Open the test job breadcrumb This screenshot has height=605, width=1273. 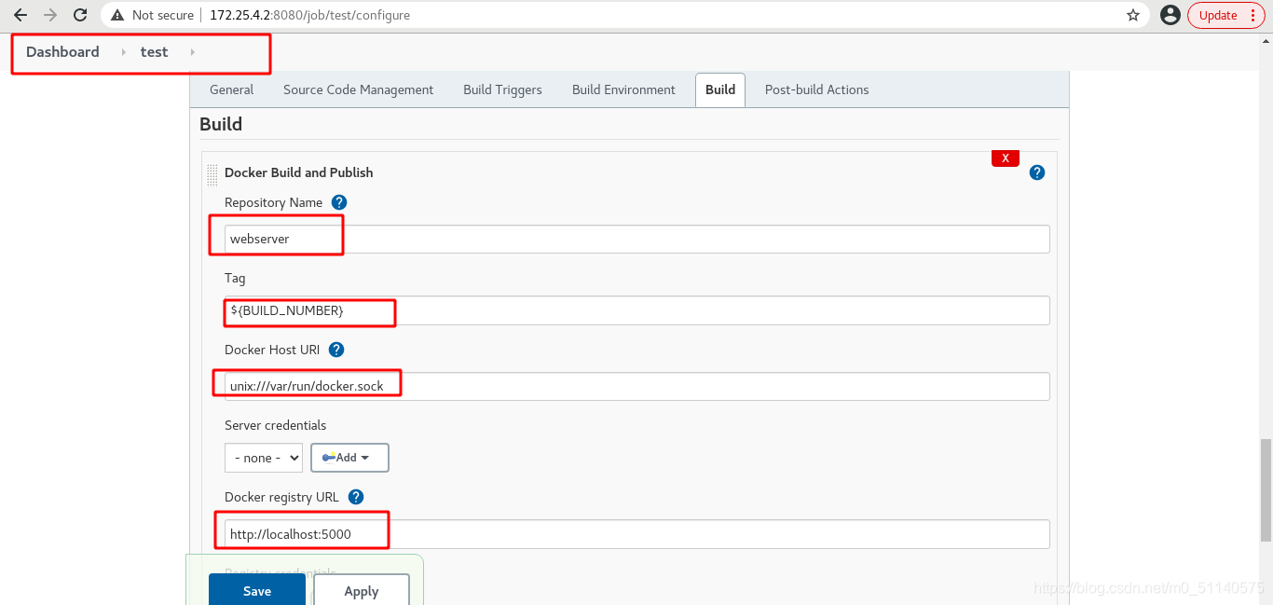click(154, 52)
